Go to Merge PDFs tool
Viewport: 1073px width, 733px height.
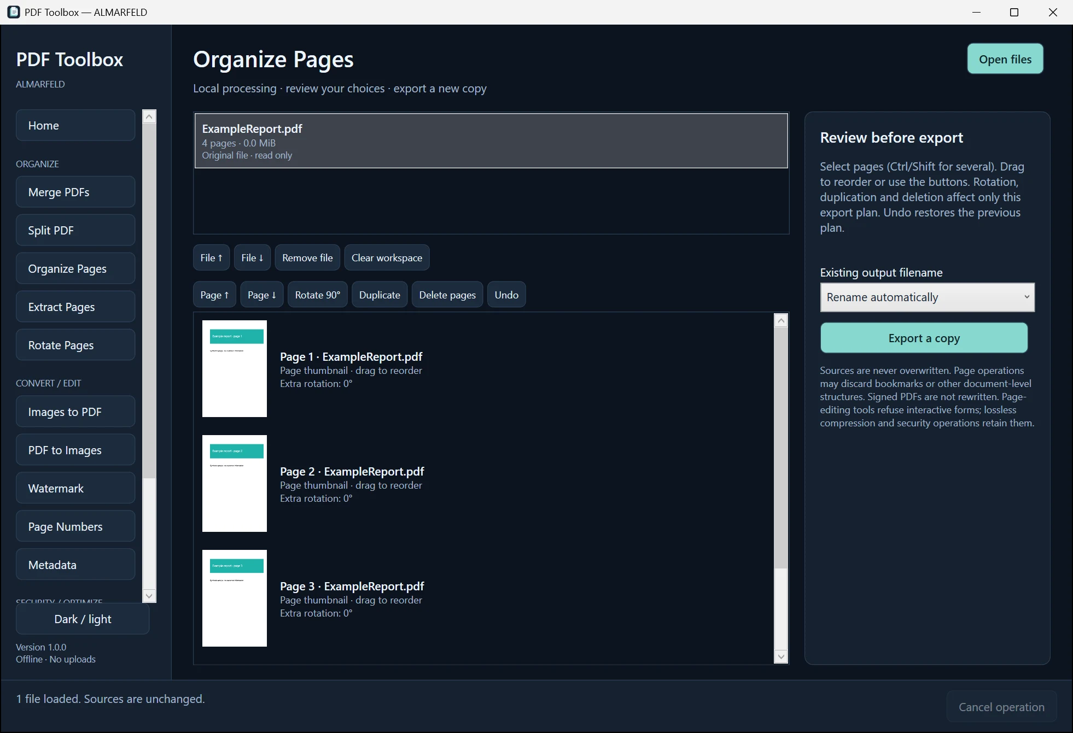click(75, 192)
